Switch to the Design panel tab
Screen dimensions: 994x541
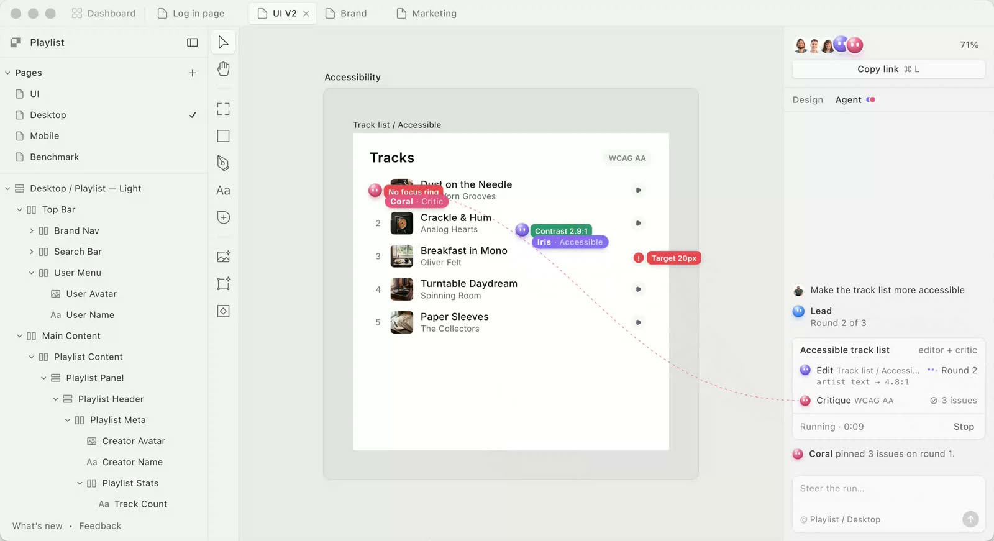808,100
